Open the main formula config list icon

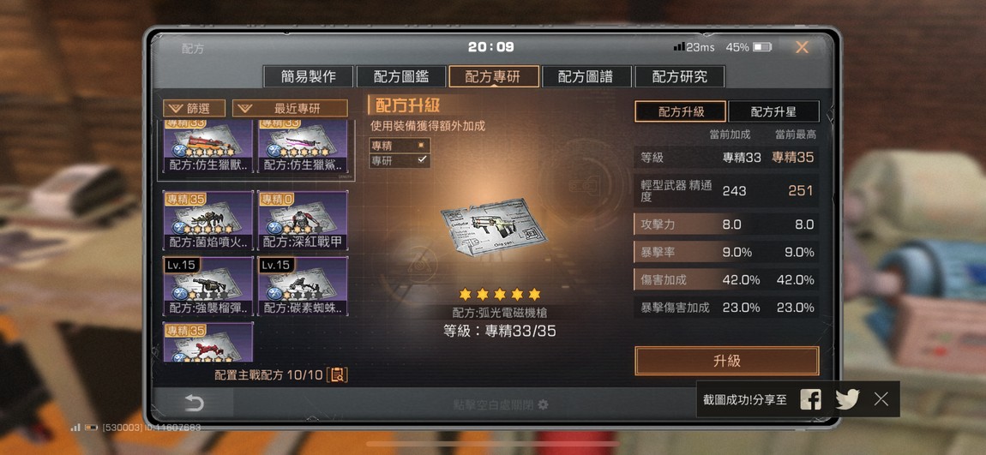tap(338, 375)
